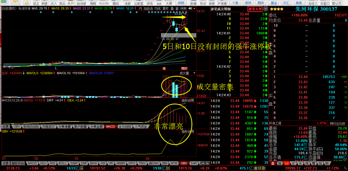Click 加自选 to add to watchlist

pos(148,9)
